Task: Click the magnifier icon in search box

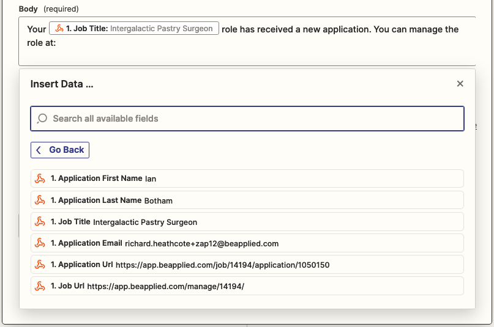Action: pos(42,119)
